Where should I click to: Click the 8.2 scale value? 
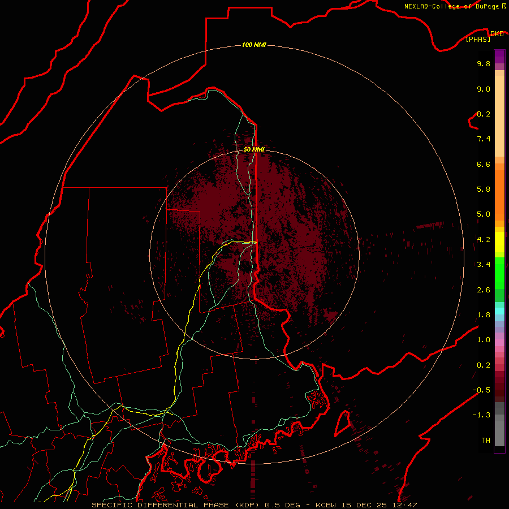(x=484, y=114)
